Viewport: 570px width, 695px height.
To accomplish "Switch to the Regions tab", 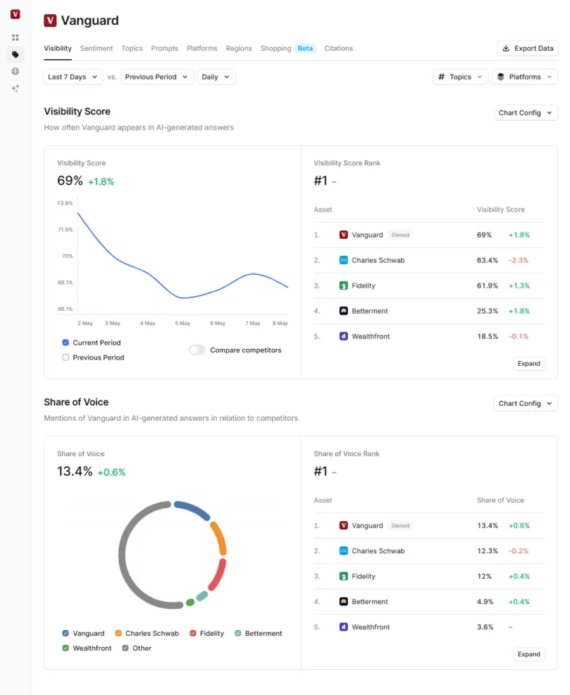I will (x=238, y=48).
